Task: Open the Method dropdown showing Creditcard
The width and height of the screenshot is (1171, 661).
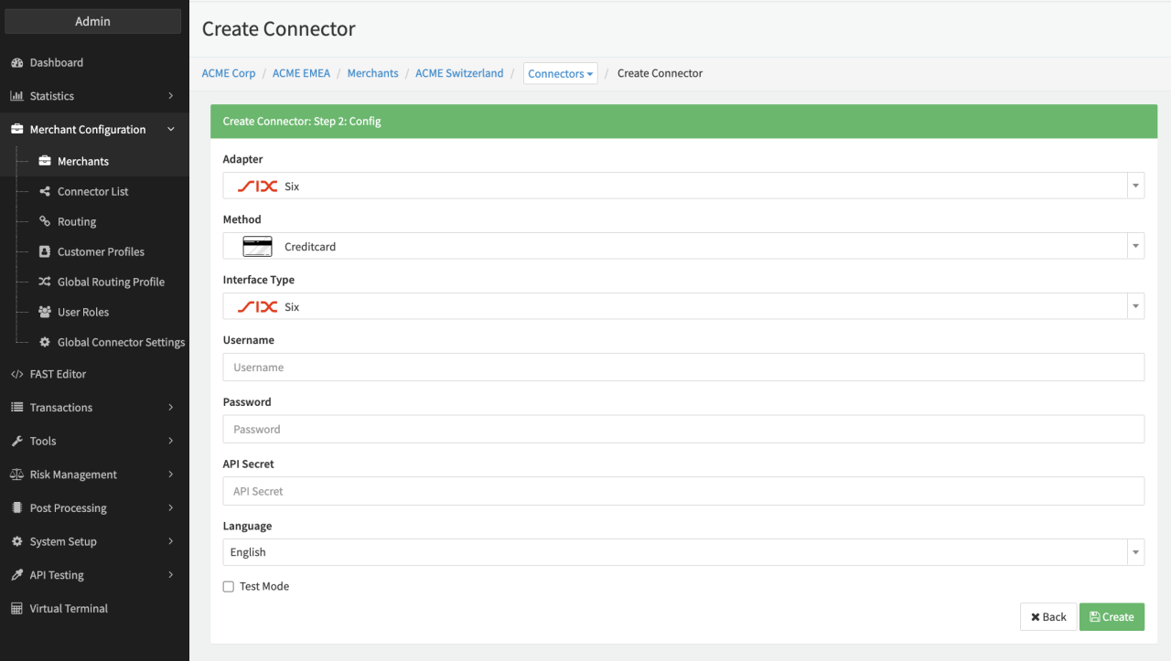Action: (x=682, y=247)
